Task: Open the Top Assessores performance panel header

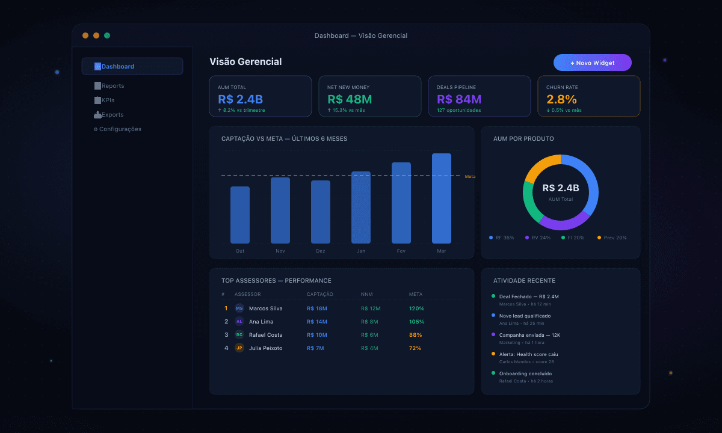Action: point(277,280)
